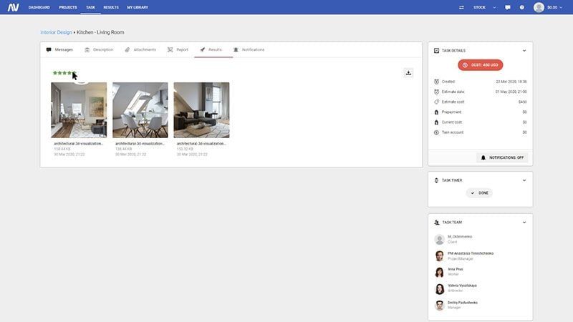Open the first result thumbnail, 158.44 KB
The height and width of the screenshot is (322, 573).
pyautogui.click(x=79, y=110)
